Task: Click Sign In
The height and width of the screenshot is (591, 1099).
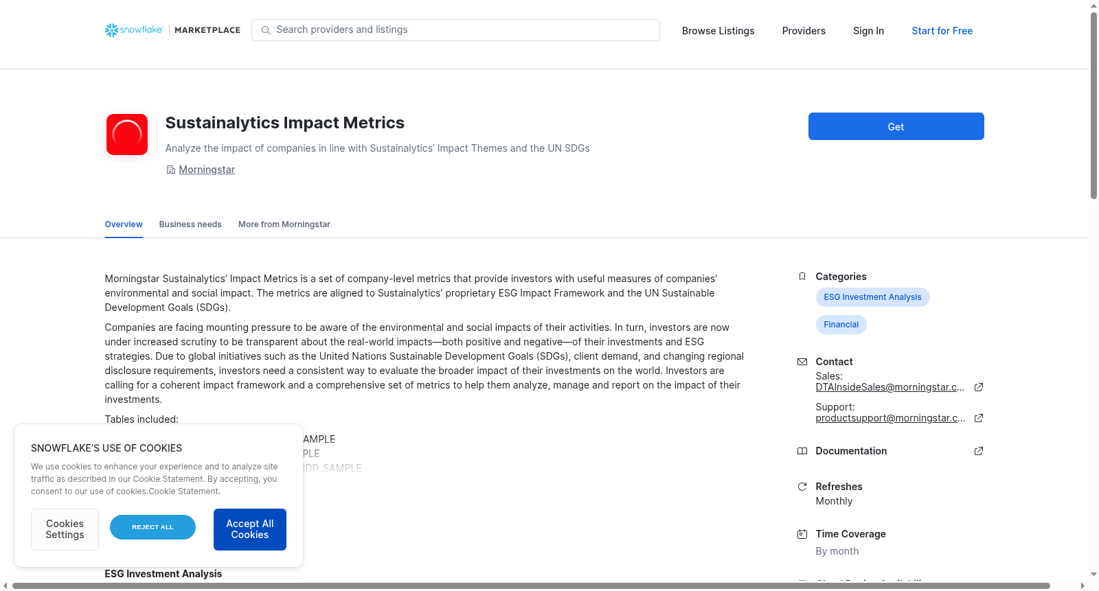Action: 868,31
